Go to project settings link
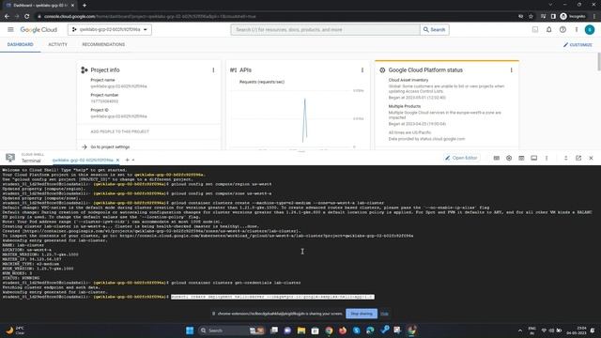 coord(110,146)
